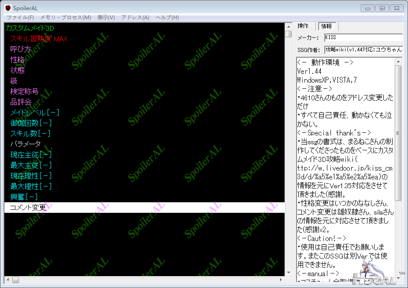
Task: Select スキル習熟度 MAX entry
Action: point(39,39)
